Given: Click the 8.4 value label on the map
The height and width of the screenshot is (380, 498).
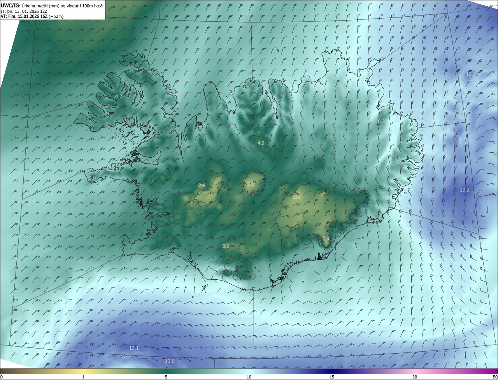Looking at the screenshot, I should pos(245,13).
